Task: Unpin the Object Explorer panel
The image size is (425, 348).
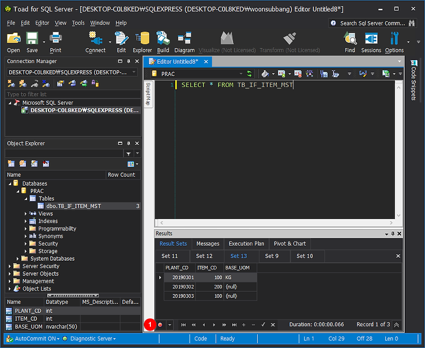Action: [x=128, y=143]
